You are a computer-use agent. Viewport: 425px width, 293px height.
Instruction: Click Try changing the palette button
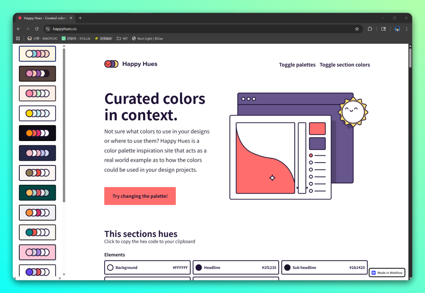[140, 196]
